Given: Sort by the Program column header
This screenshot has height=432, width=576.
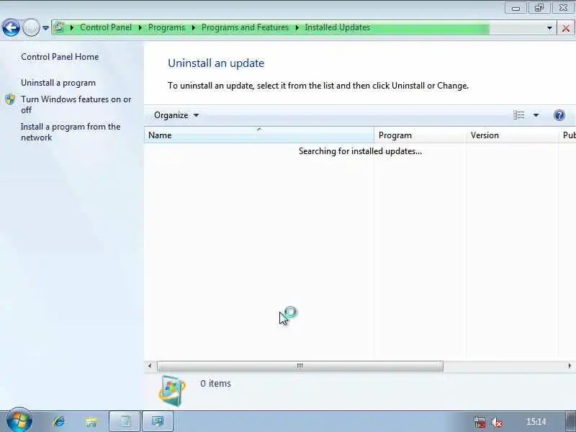Looking at the screenshot, I should (420, 135).
